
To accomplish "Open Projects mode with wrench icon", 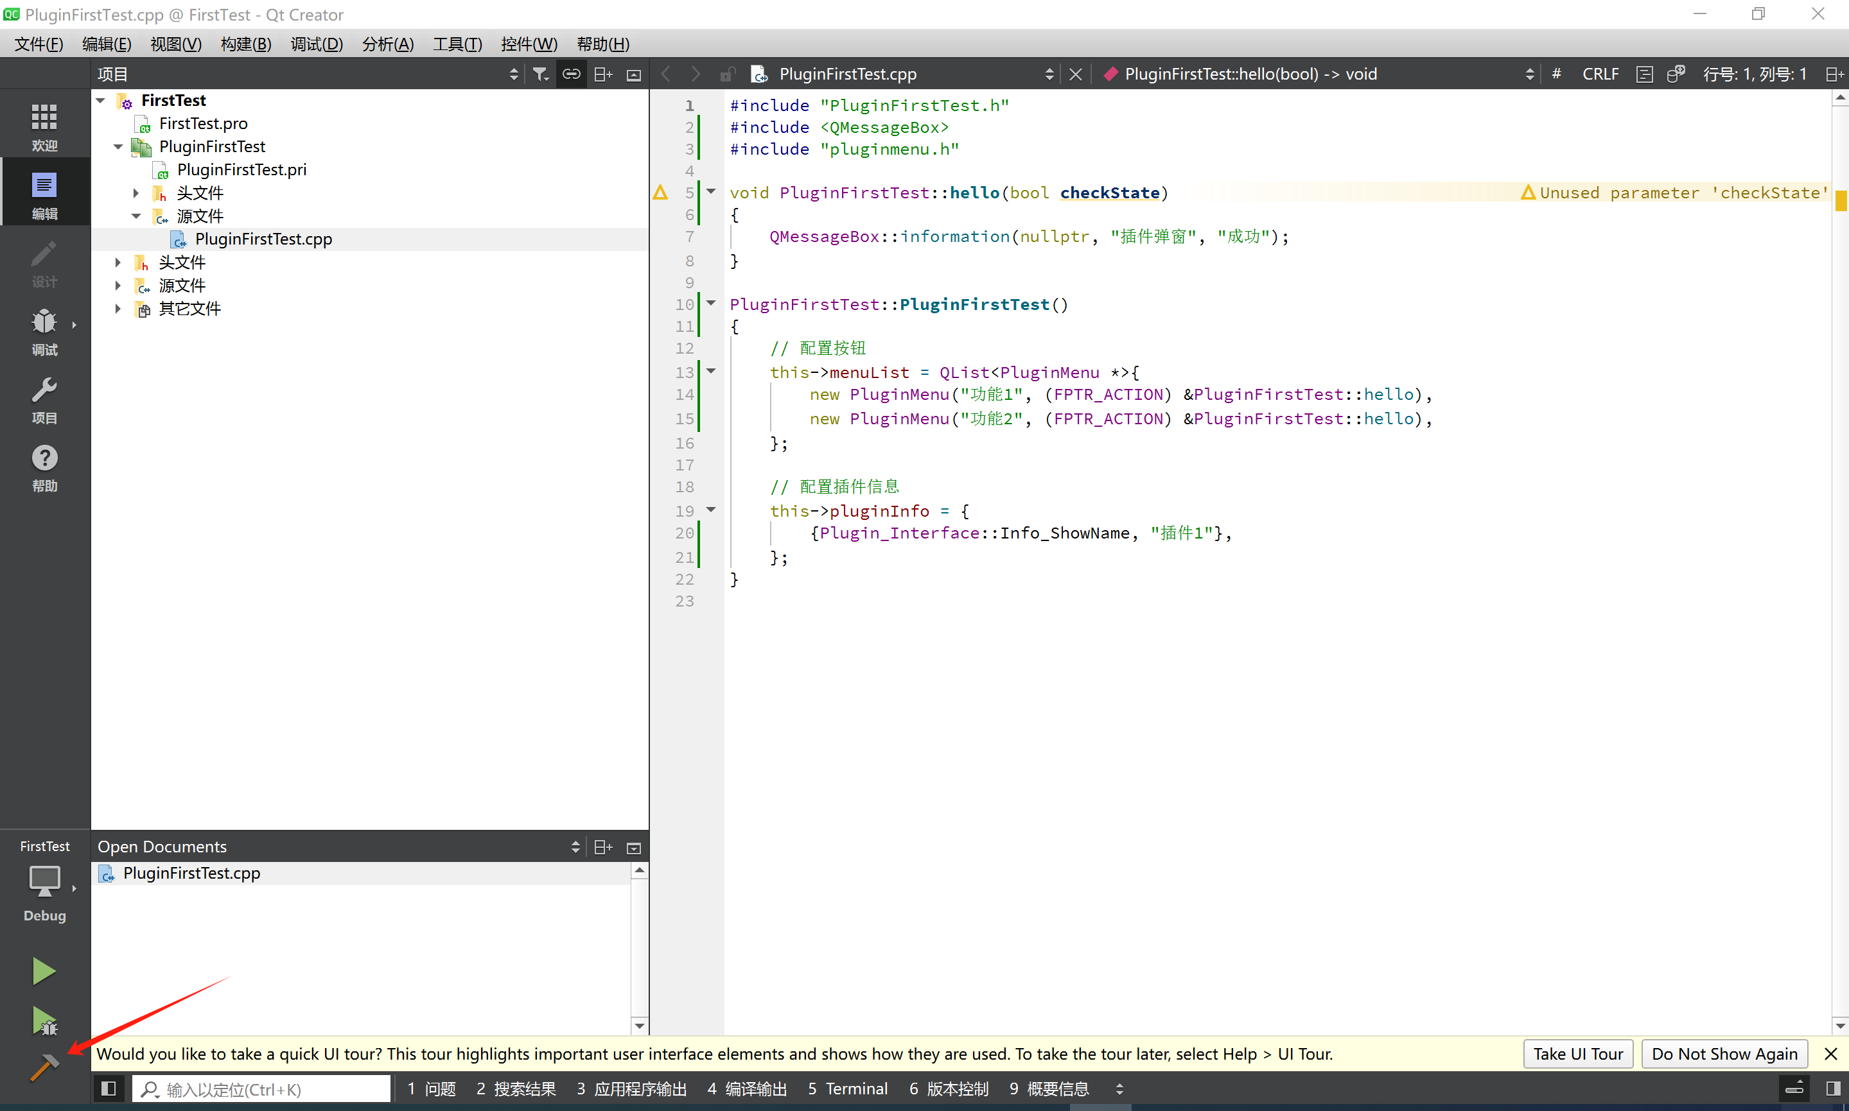I will click(x=44, y=399).
